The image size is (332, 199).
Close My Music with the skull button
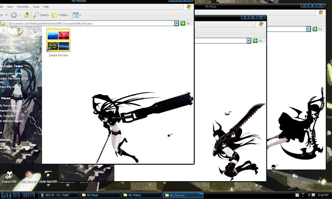320,5
